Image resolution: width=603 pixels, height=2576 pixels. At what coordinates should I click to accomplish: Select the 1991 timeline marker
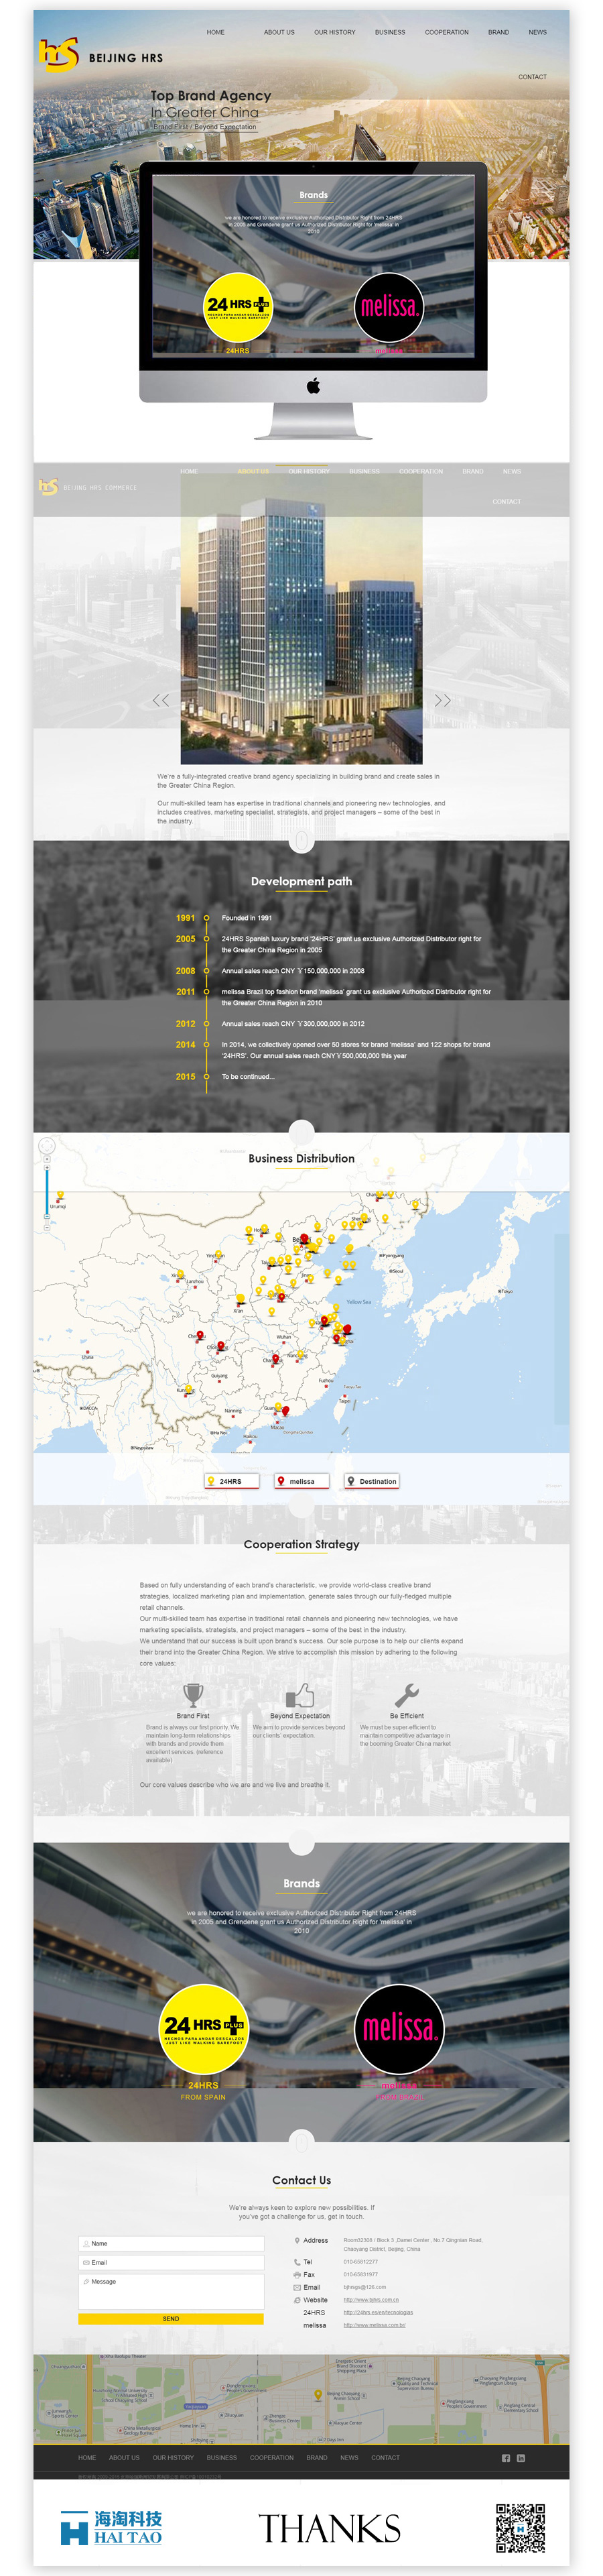click(206, 917)
